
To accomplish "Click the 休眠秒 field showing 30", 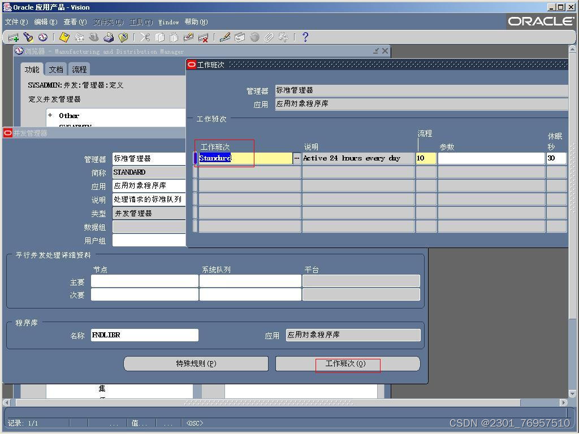I will click(556, 158).
